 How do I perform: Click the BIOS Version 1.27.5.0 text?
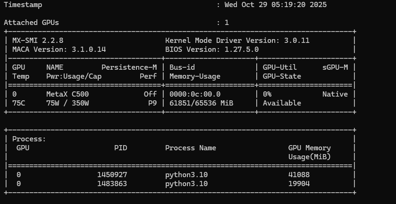pyautogui.click(x=212, y=49)
